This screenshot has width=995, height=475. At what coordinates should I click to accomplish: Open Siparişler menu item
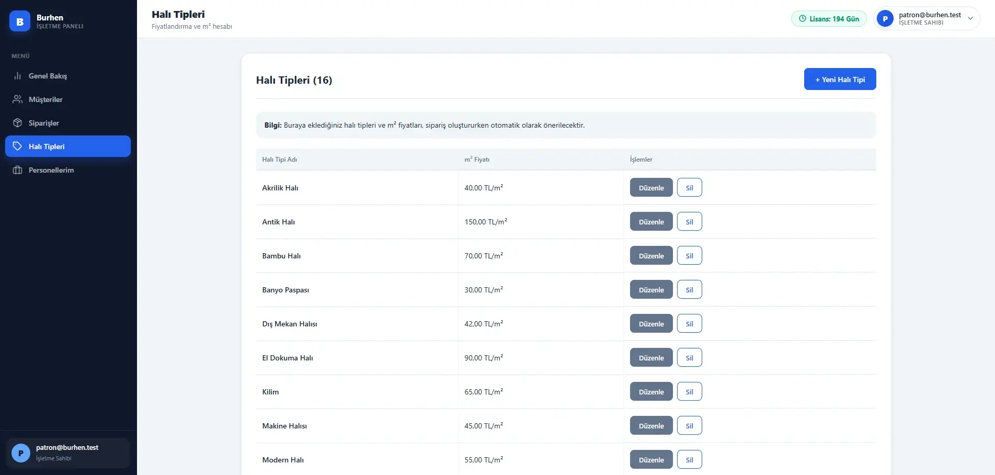(x=68, y=123)
